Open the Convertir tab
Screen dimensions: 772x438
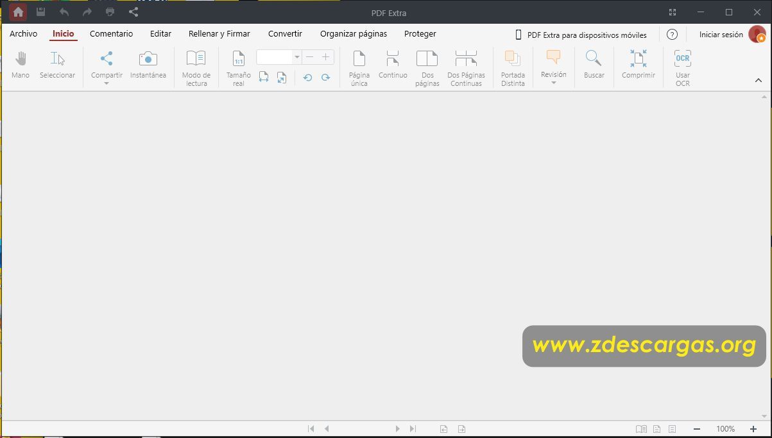[x=285, y=34]
